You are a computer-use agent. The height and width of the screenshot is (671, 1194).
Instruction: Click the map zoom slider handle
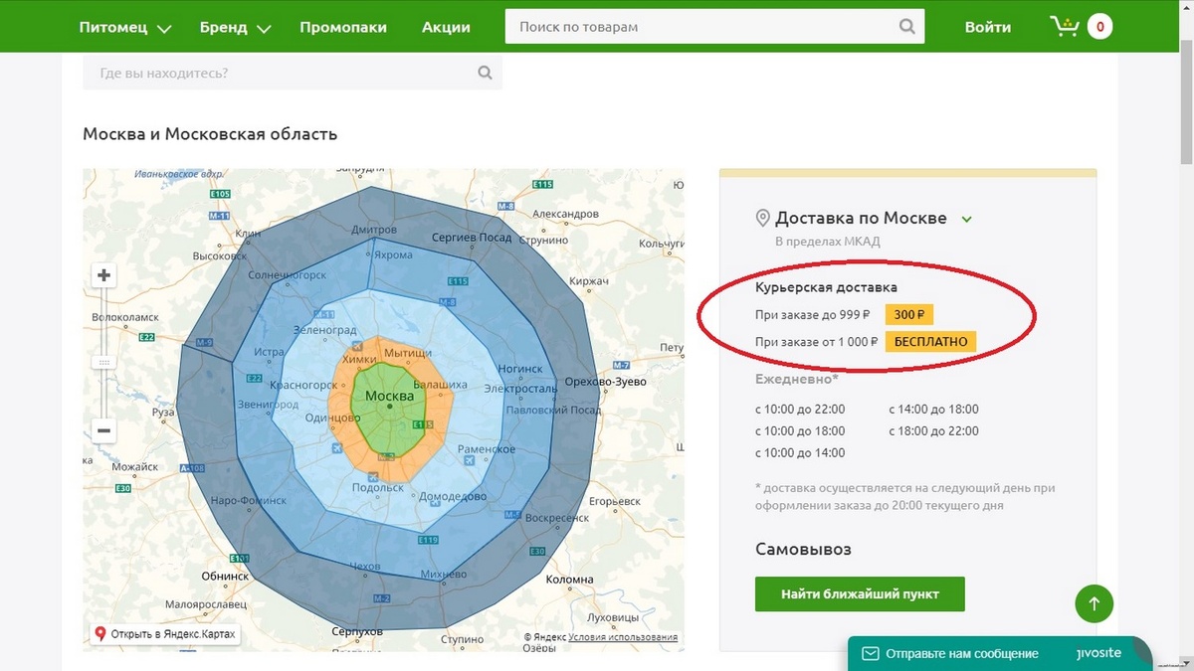pos(103,363)
